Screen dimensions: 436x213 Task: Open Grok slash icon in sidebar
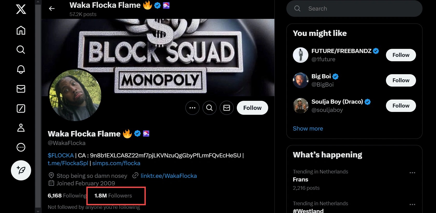21,109
